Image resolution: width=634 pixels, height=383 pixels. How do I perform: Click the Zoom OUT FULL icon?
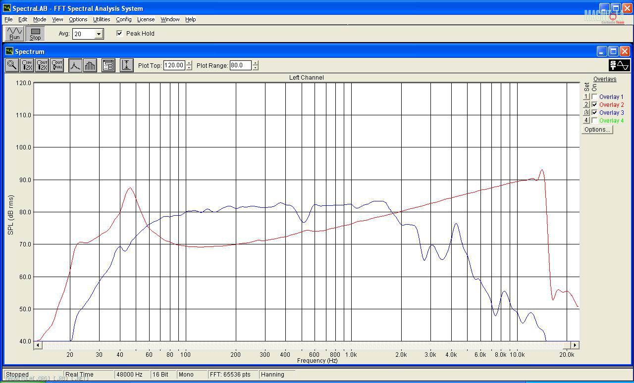[57, 65]
